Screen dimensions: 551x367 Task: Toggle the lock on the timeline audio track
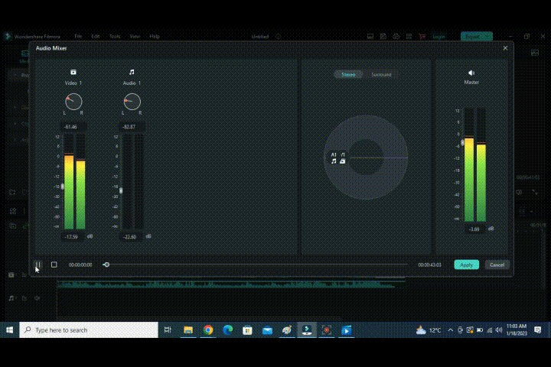point(24,298)
